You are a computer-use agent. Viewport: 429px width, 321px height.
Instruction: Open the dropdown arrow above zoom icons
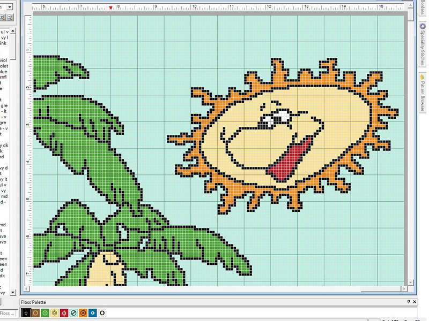coord(10,7)
